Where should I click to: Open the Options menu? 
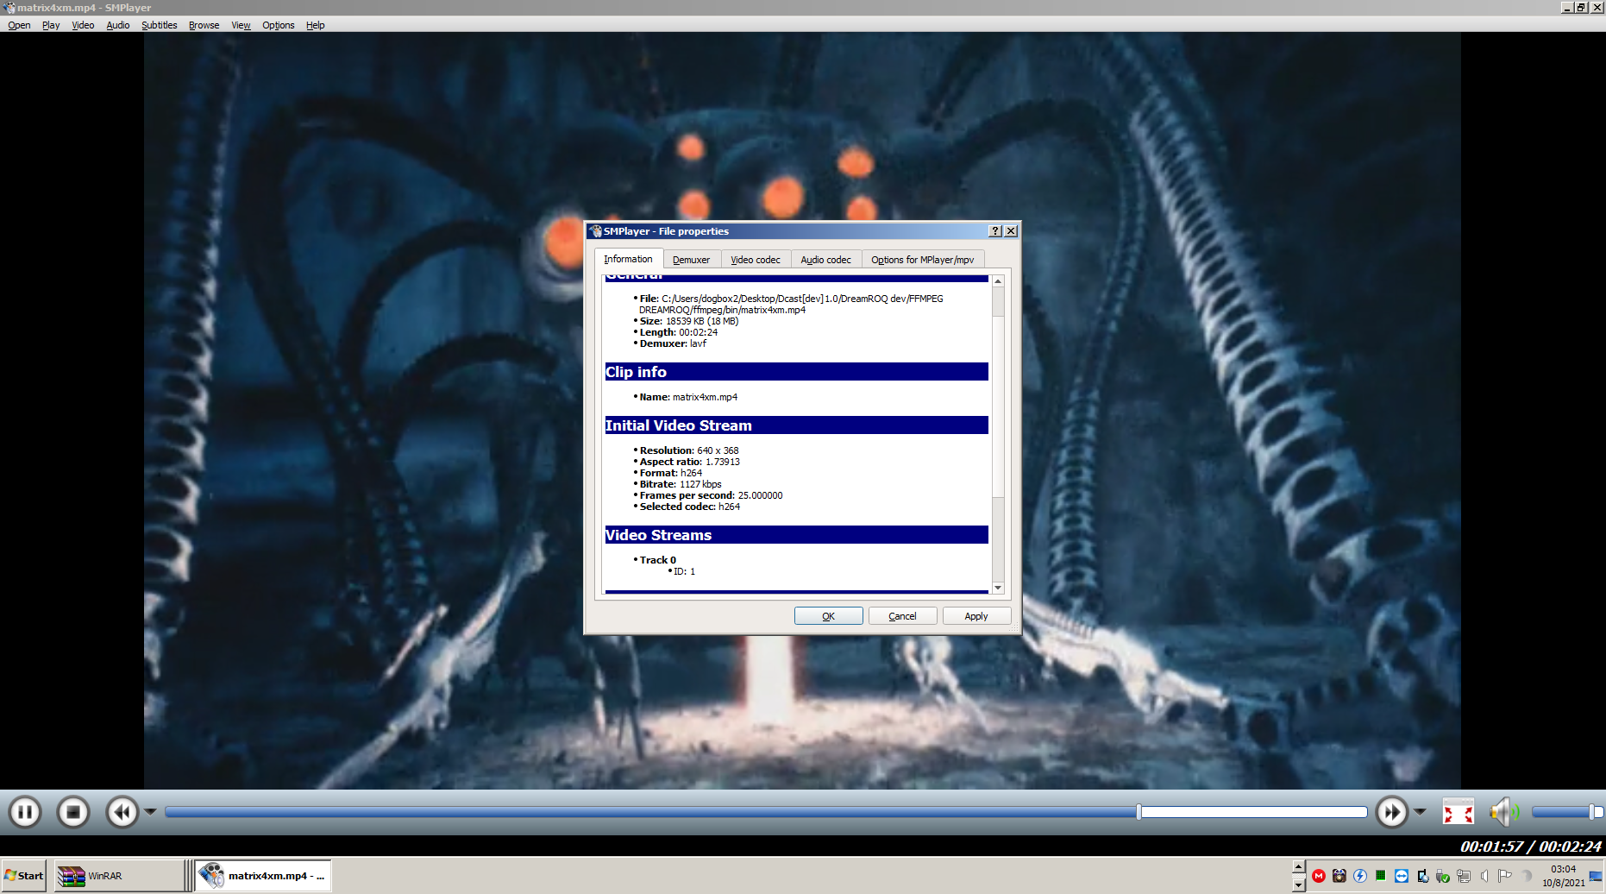(x=279, y=25)
